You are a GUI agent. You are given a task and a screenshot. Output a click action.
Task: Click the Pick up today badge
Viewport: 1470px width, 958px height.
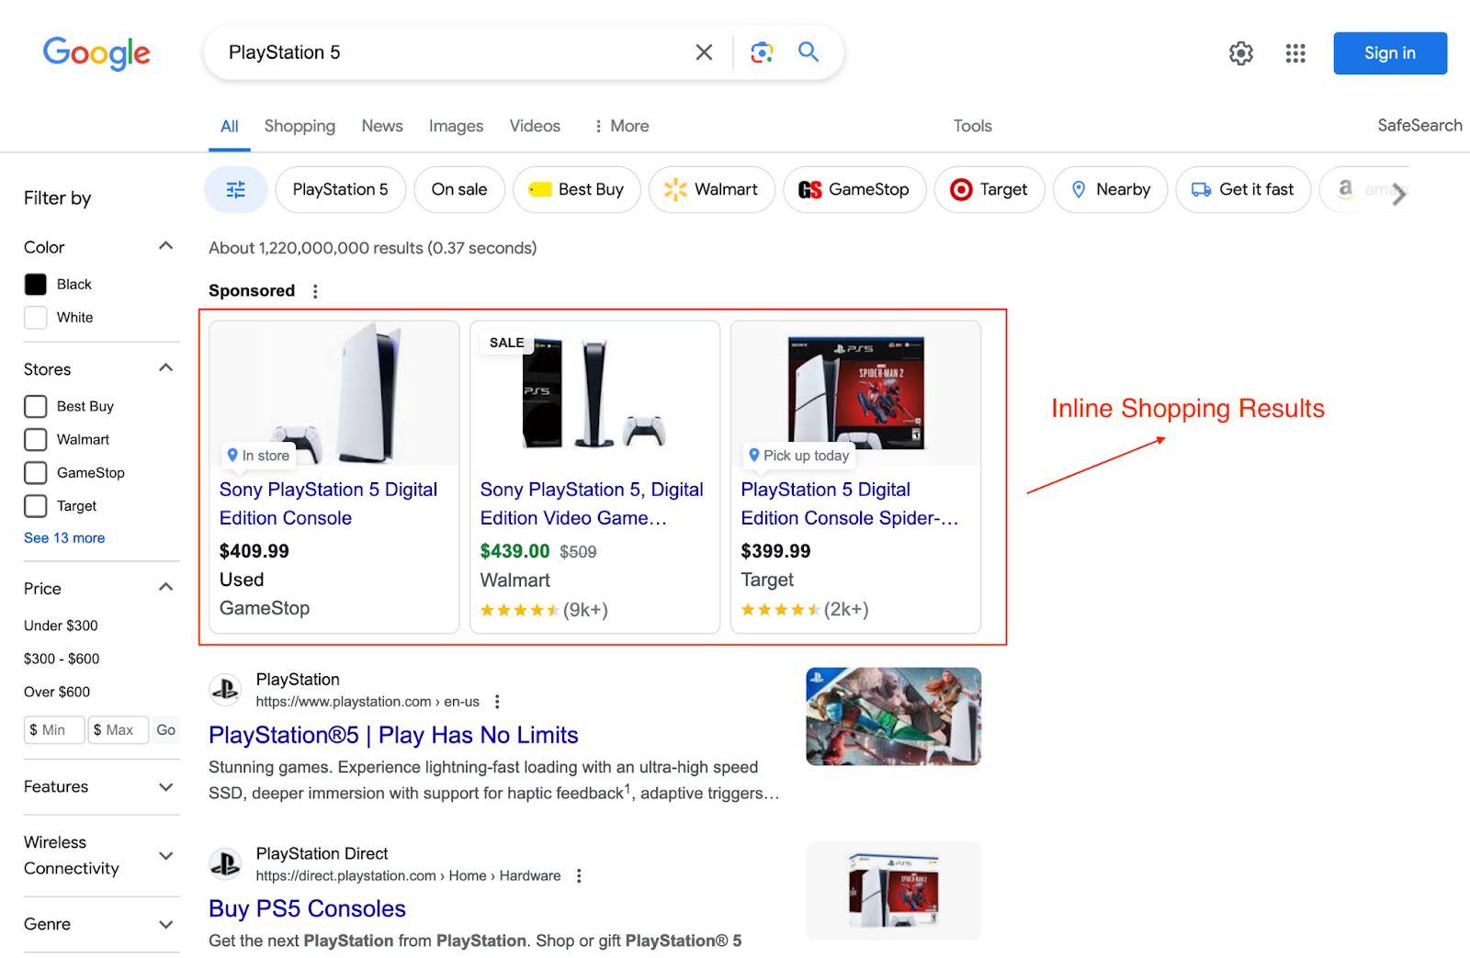click(x=798, y=456)
